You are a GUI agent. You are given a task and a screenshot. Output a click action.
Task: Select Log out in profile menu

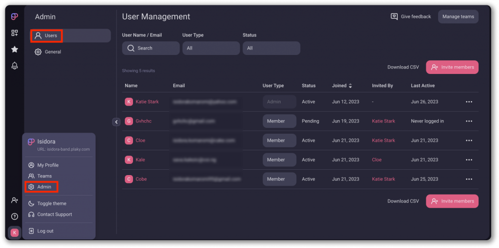[x=45, y=231]
